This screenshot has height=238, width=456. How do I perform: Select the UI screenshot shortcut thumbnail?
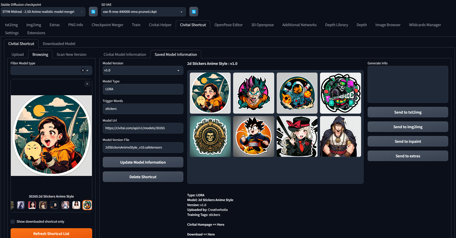point(54,205)
